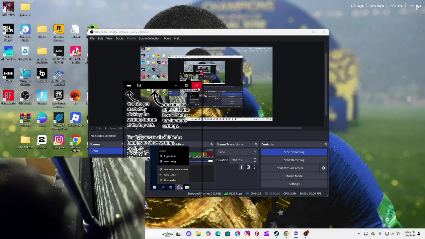
Task: Show hidden icons chevron in system tray
Action: [359, 234]
